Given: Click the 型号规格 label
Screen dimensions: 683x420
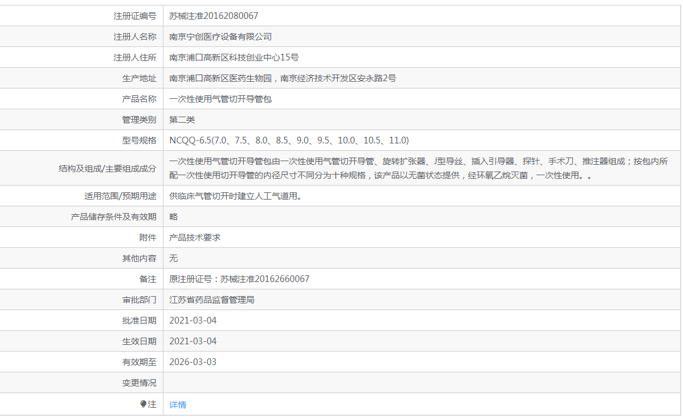Looking at the screenshot, I should click(x=139, y=140).
